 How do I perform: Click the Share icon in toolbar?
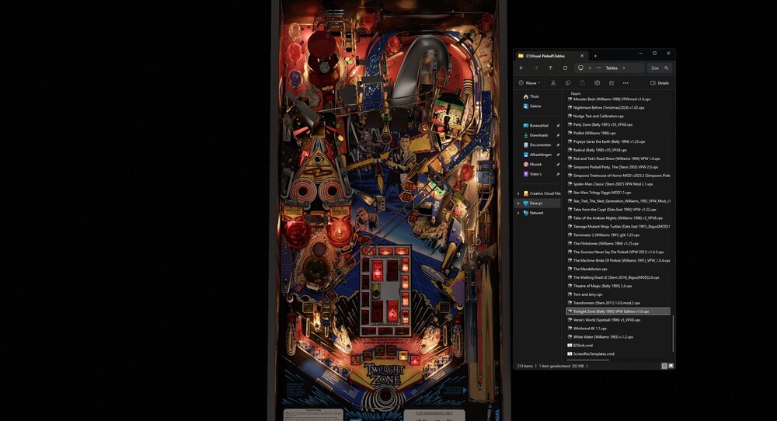pos(611,82)
